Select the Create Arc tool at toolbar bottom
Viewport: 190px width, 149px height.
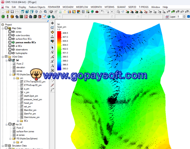click(x=52, y=90)
